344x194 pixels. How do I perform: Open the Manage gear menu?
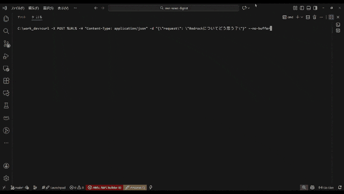coord(6,178)
